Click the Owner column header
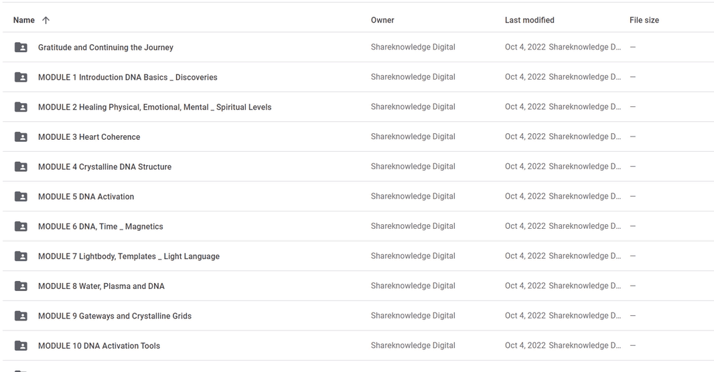 point(382,20)
